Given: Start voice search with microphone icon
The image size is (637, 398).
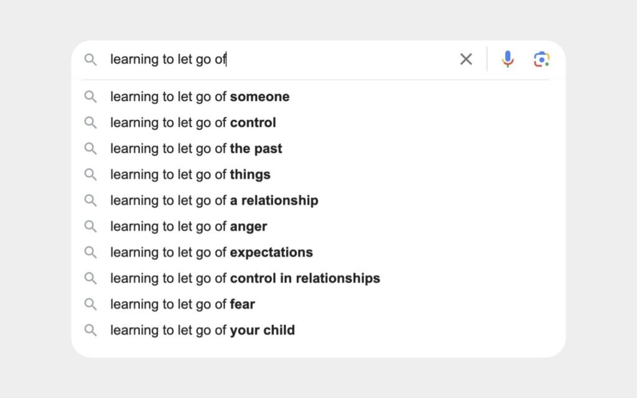Looking at the screenshot, I should (508, 59).
